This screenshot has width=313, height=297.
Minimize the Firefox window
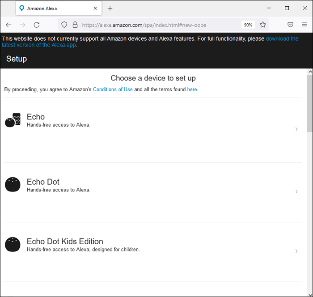[x=269, y=8]
